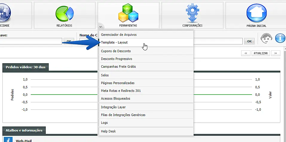This screenshot has height=142, width=286.
Task: Switch to Pedidos válidos: 30 dias tab
Action: click(x=25, y=67)
